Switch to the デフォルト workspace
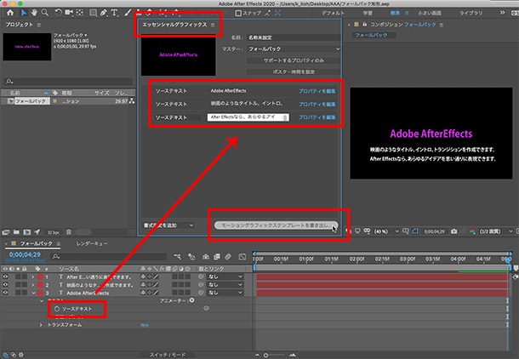Image resolution: width=519 pixels, height=359 pixels. 333,13
